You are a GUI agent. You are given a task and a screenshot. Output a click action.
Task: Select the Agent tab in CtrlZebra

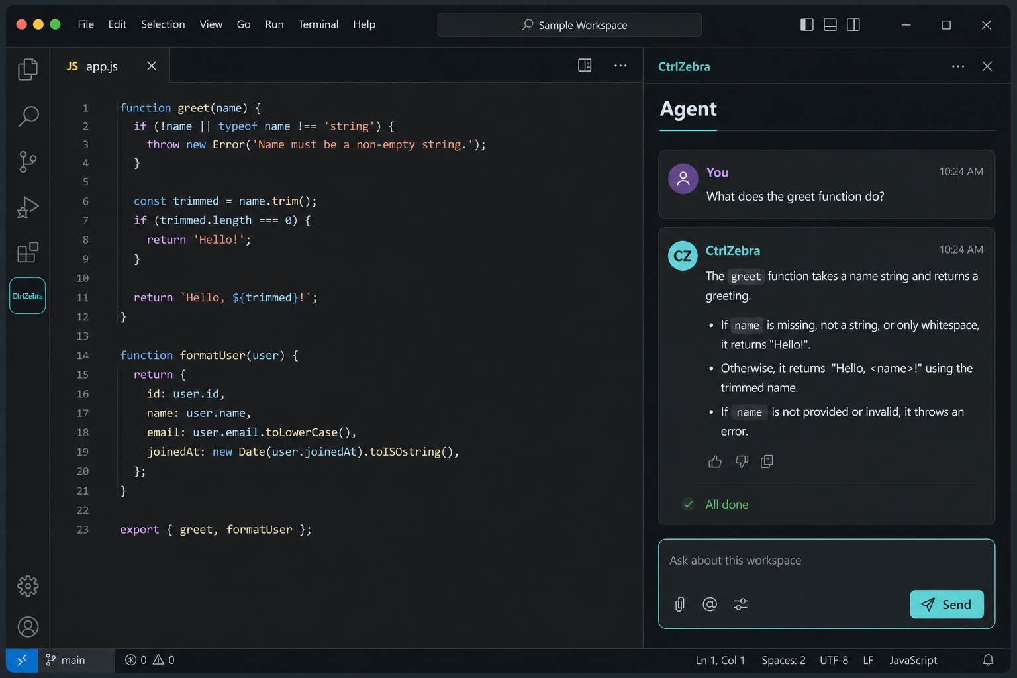688,109
